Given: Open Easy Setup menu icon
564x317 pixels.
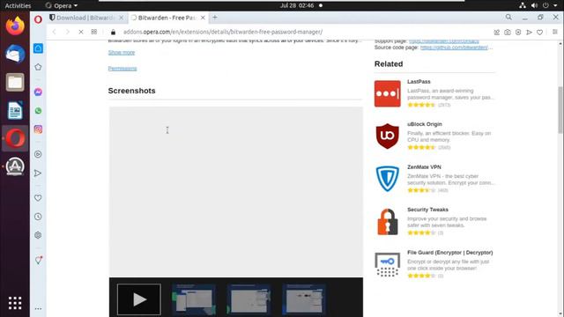Looking at the screenshot, I should 555,32.
